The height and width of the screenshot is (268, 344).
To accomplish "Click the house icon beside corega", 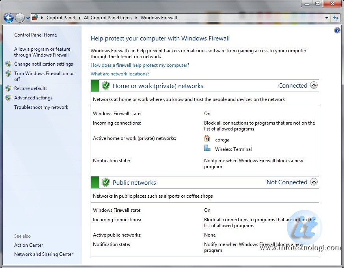I will (207, 138).
